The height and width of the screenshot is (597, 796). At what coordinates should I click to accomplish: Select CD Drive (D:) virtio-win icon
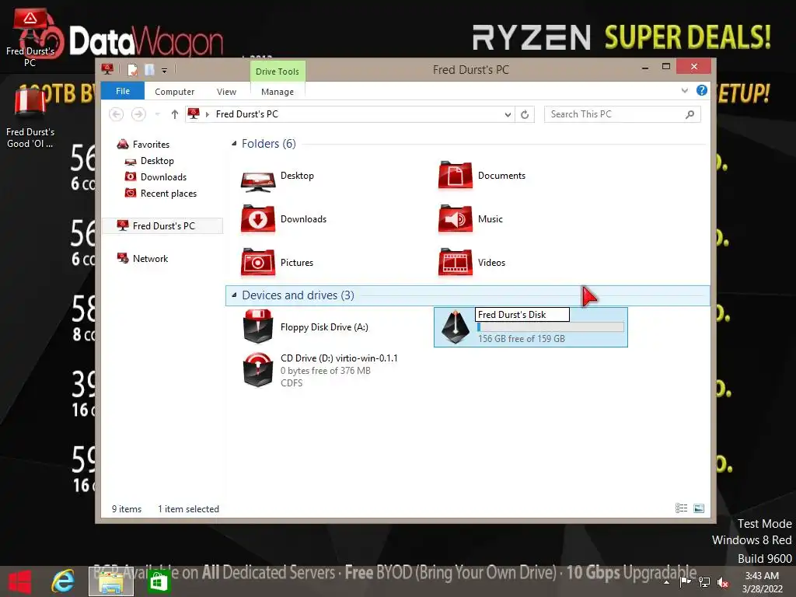(258, 370)
